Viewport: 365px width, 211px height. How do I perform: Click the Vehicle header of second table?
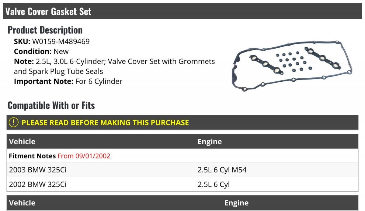tap(22, 203)
